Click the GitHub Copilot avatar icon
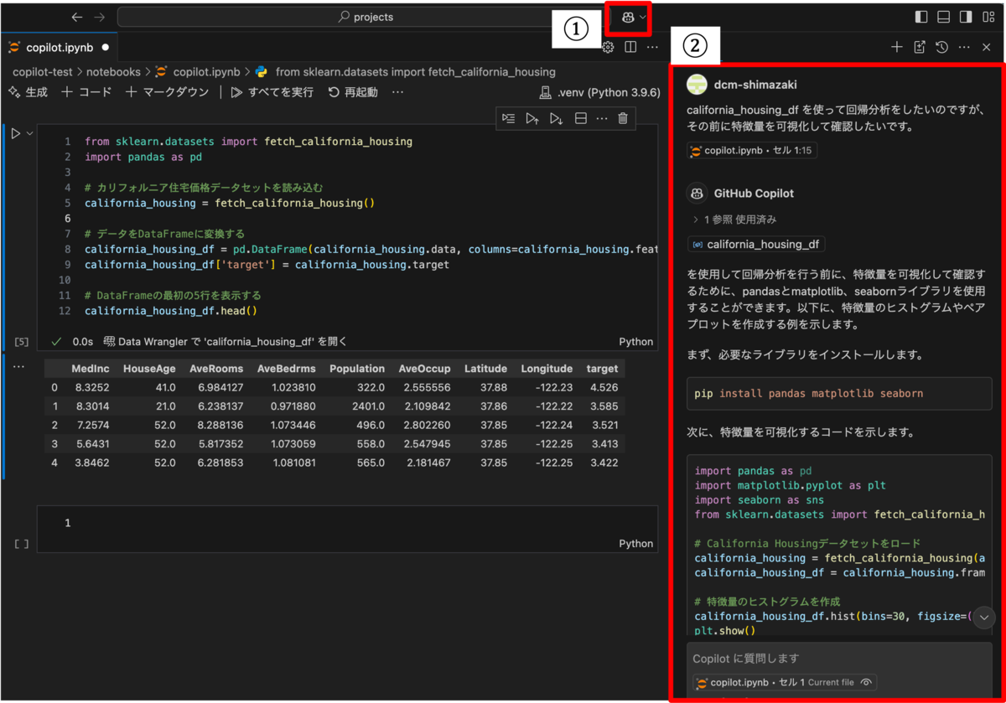The width and height of the screenshot is (1006, 703). pyautogui.click(x=697, y=194)
